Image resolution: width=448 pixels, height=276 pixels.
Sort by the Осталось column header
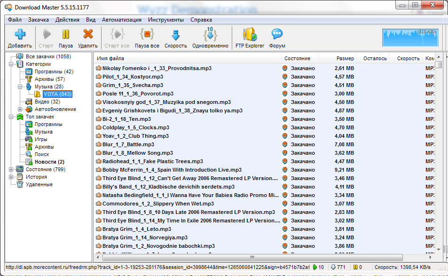point(373,58)
